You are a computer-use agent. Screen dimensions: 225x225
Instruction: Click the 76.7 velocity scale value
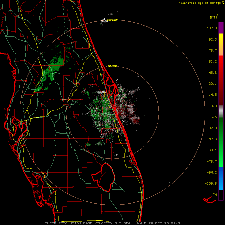click(213, 50)
